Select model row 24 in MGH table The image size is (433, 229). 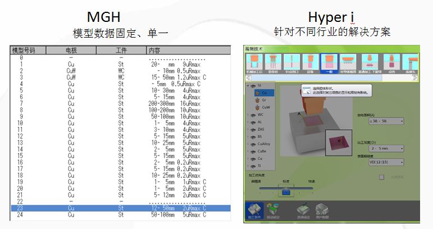click(121, 214)
